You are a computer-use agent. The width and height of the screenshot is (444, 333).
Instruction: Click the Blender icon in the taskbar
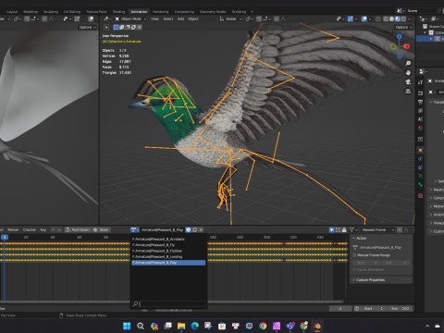[x=317, y=326]
